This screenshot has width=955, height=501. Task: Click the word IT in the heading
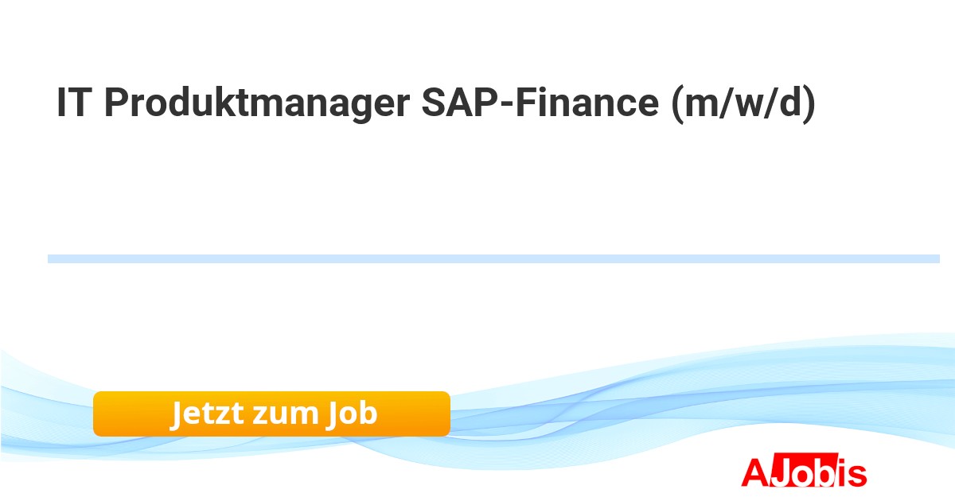[x=72, y=104]
